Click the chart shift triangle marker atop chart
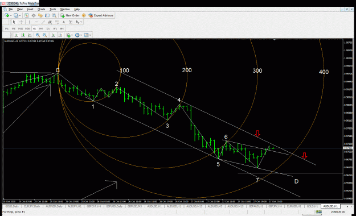This screenshot has height=216, width=356. click(x=275, y=40)
